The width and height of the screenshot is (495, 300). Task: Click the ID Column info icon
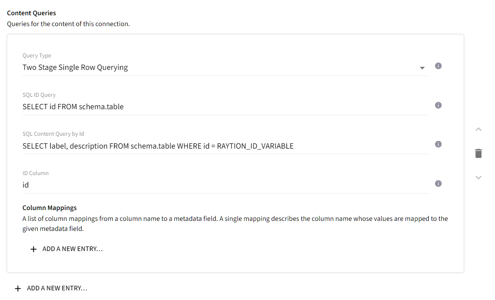pyautogui.click(x=438, y=184)
